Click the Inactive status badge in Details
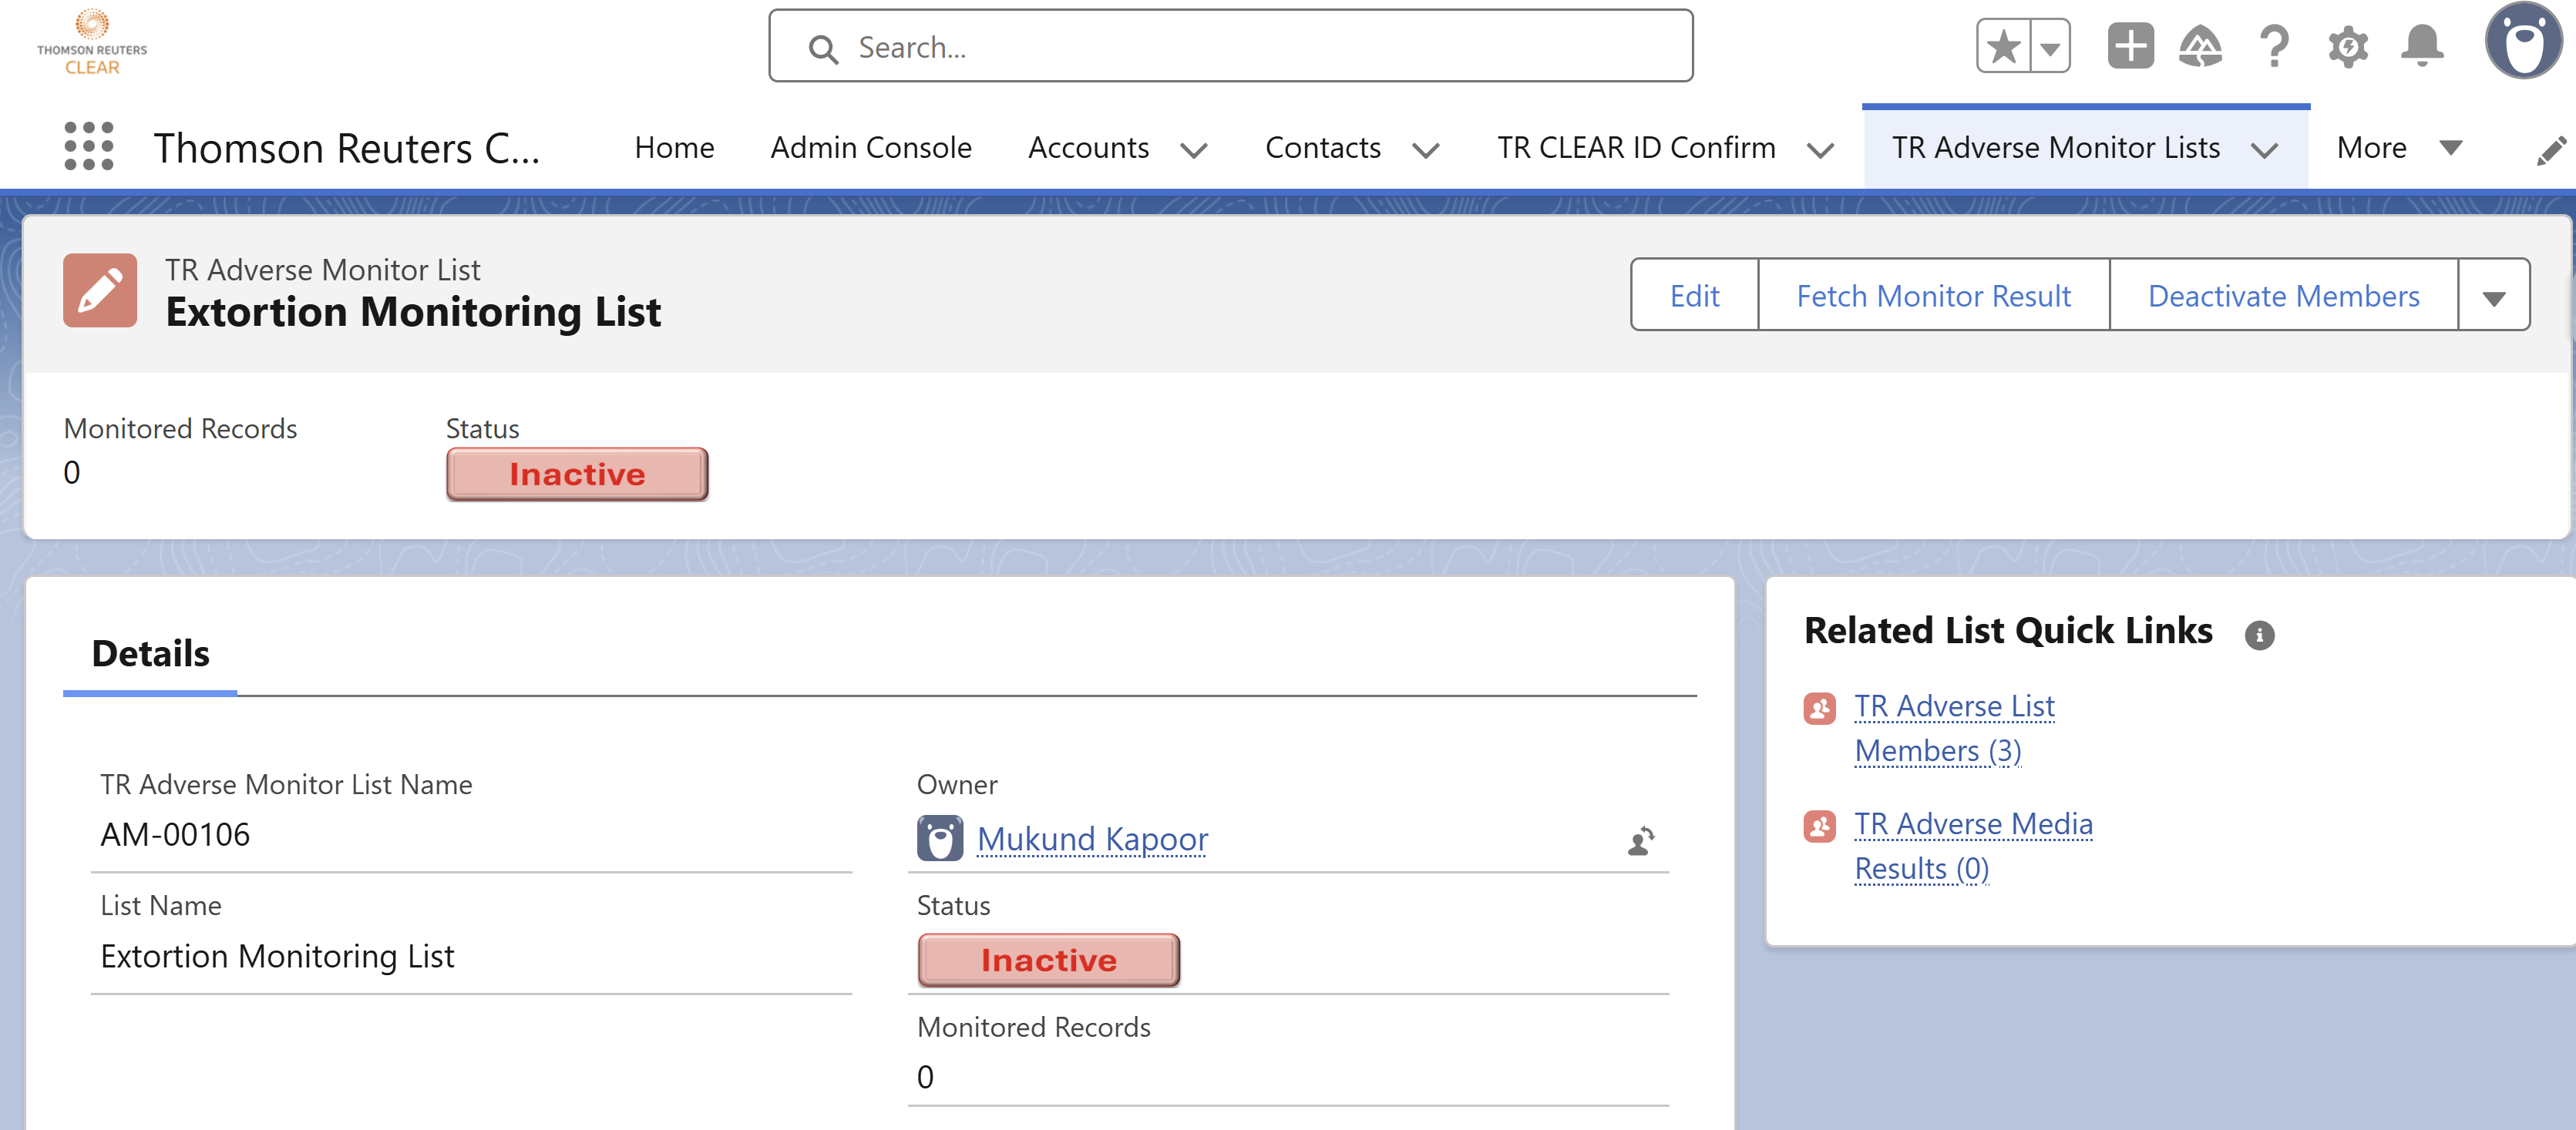The width and height of the screenshot is (2576, 1130). coord(1048,959)
